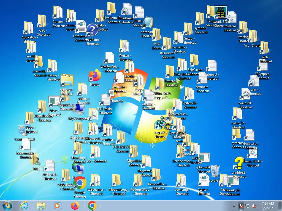
Task: Open the addins shortcut folder
Action: click(x=83, y=89)
